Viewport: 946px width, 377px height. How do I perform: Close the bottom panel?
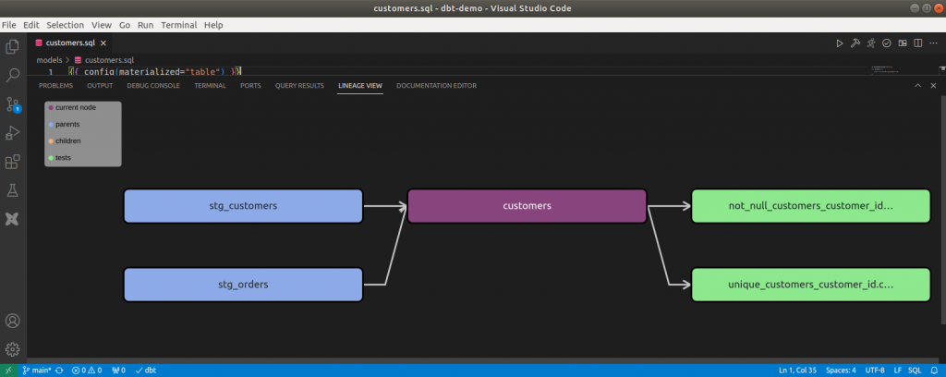pyautogui.click(x=933, y=86)
